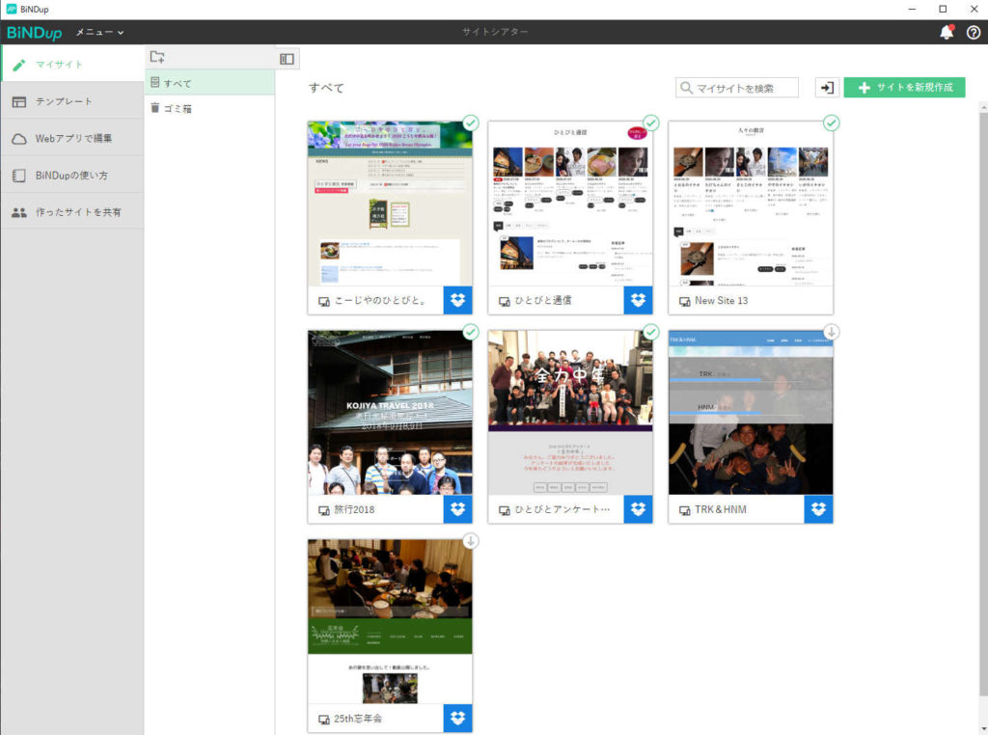Image resolution: width=988 pixels, height=735 pixels.
Task: Open the ゴミ箱 trash folder
Action: coord(177,108)
